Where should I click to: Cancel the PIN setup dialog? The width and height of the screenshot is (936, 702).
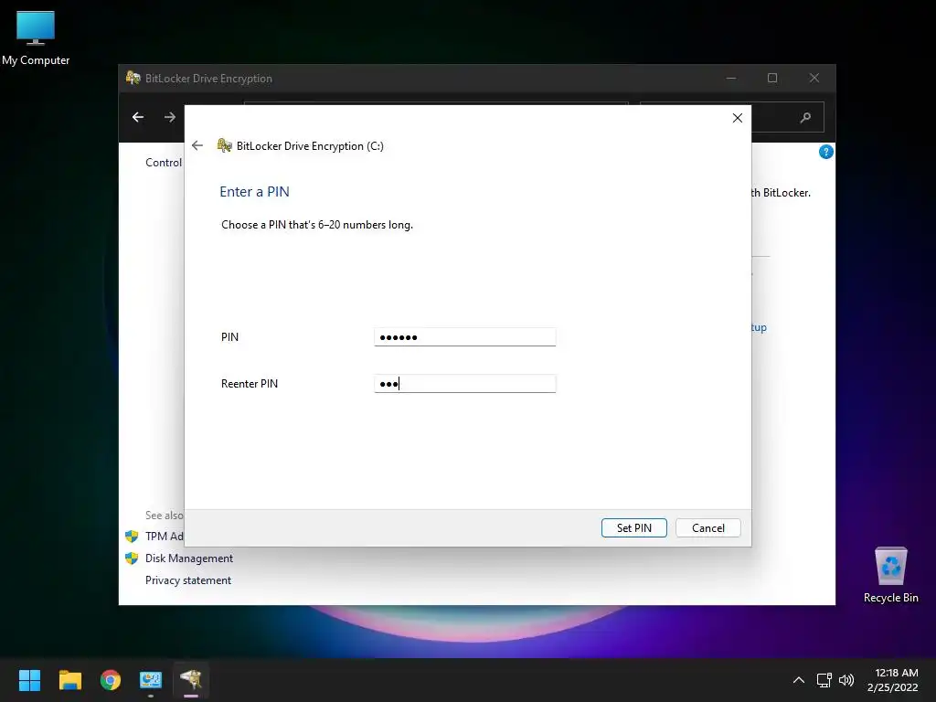pos(708,527)
